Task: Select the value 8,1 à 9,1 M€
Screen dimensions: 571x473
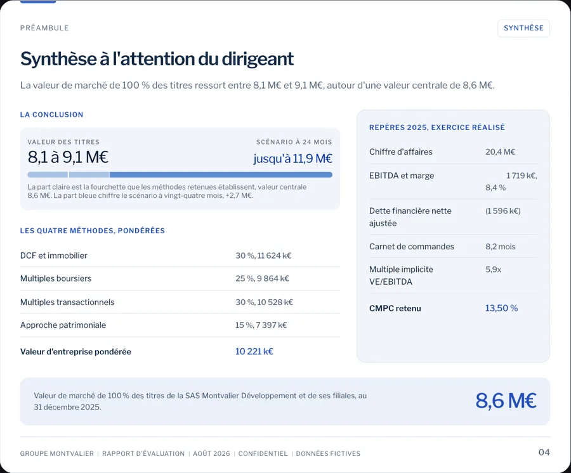Action: click(x=68, y=157)
